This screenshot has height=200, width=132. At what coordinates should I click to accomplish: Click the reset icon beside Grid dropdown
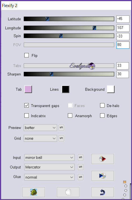tap(61, 138)
